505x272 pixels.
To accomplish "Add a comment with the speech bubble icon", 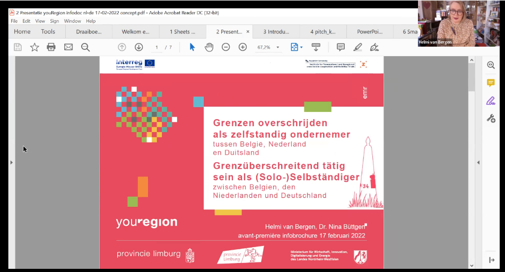I will tap(341, 47).
